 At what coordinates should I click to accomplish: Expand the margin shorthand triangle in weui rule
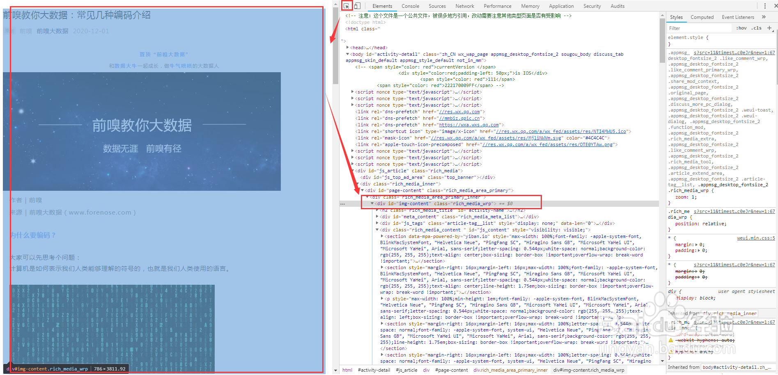tap(696, 245)
